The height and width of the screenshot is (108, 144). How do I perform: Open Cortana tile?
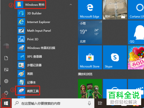[x=136, y=10]
